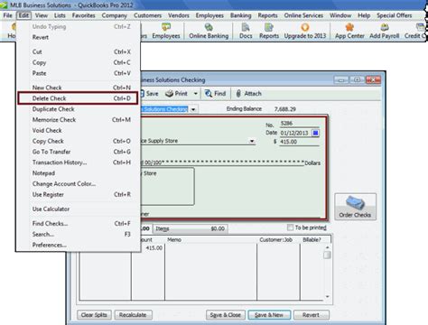Screen dimensions: 428x325
Task: Click the Find magnifier icon
Action: 209,94
